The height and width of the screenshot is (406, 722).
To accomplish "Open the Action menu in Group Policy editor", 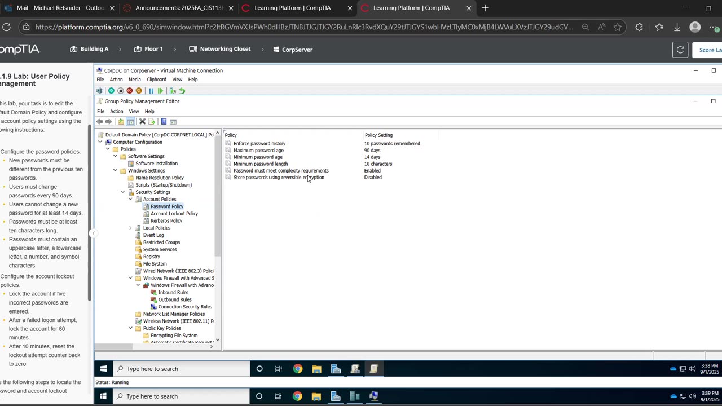I will (116, 111).
